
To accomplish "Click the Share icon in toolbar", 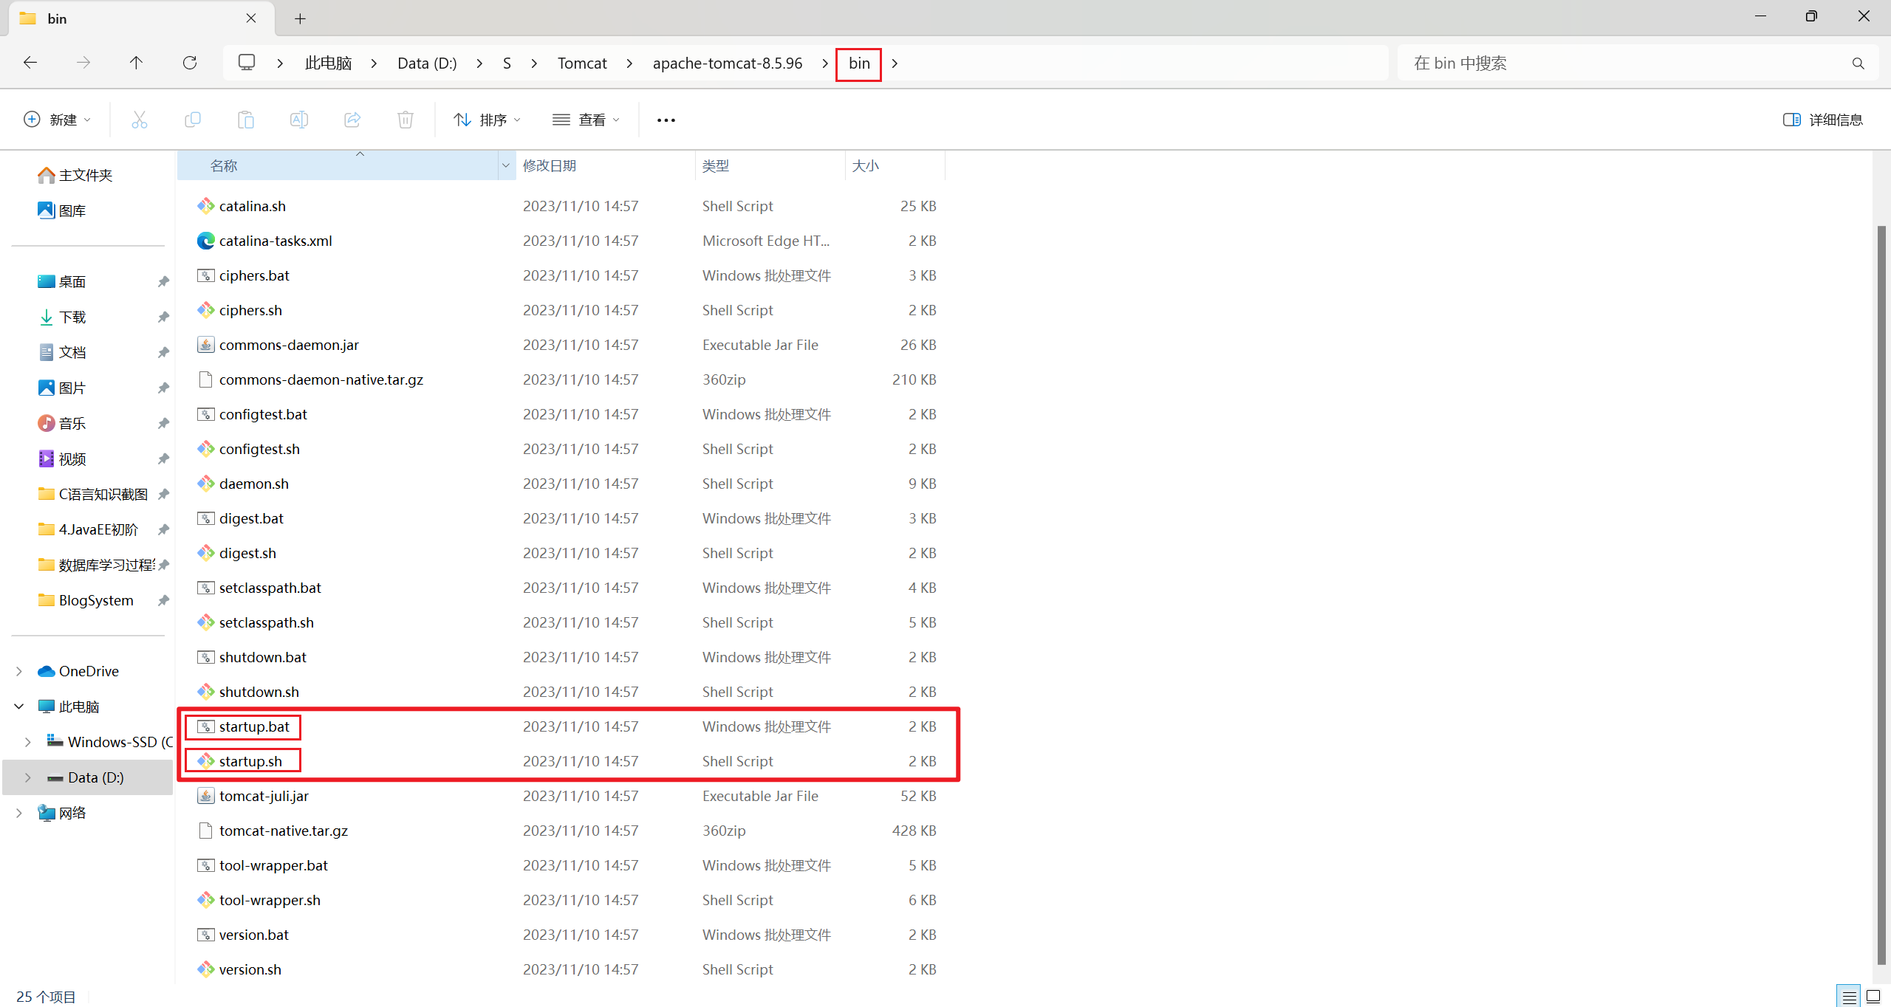I will (352, 120).
